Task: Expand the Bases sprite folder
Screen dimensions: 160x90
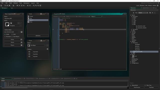Action: (132, 18)
